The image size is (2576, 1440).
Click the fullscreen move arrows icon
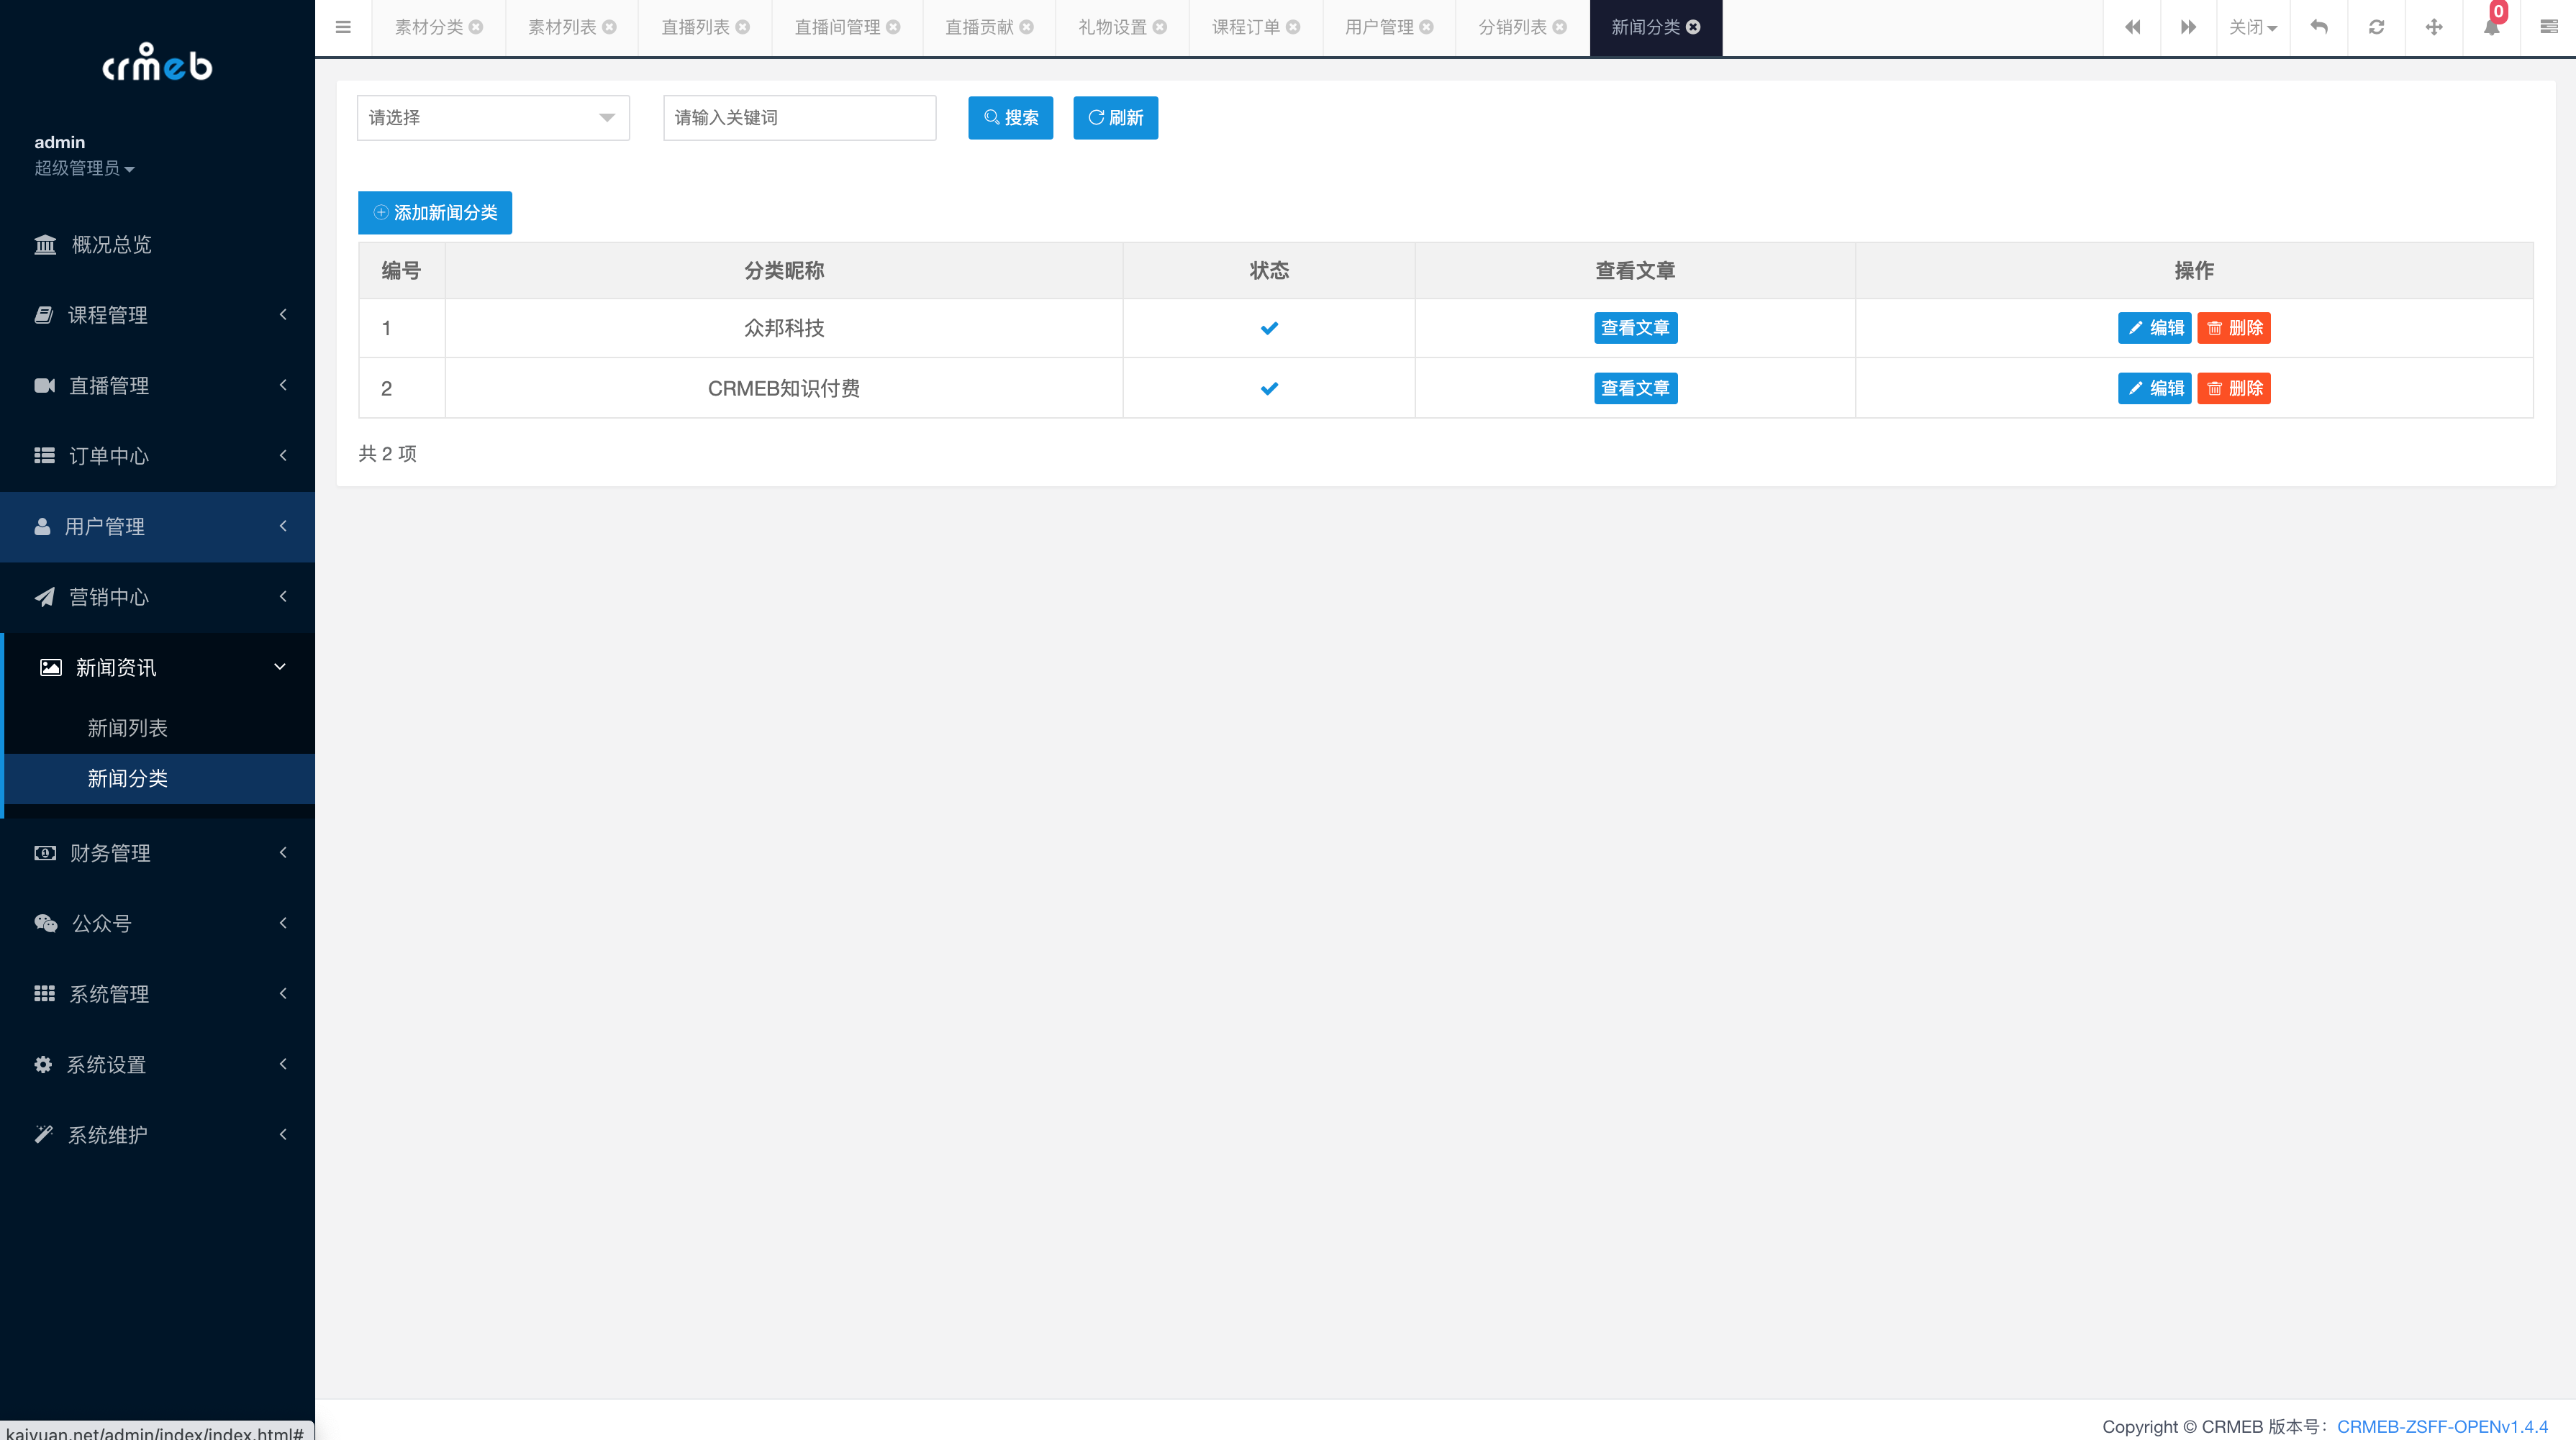click(x=2434, y=27)
